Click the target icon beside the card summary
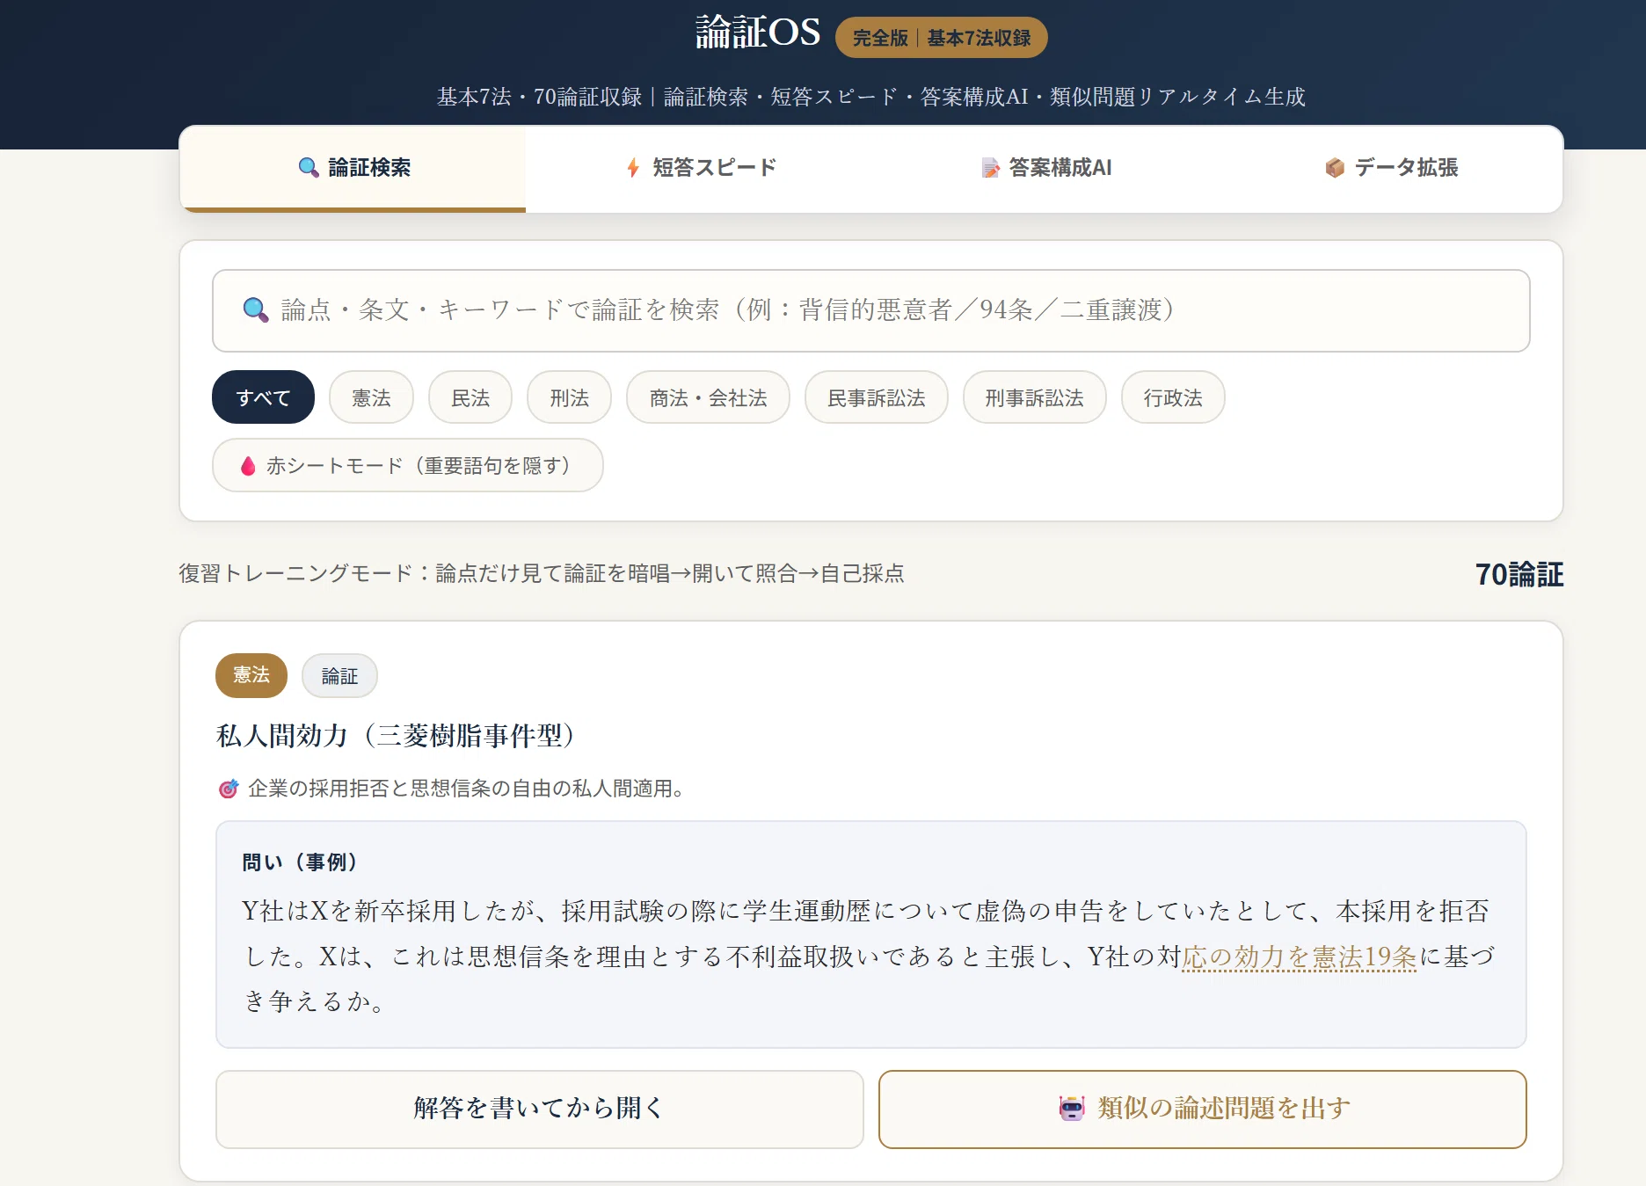The image size is (1646, 1186). pyautogui.click(x=228, y=789)
